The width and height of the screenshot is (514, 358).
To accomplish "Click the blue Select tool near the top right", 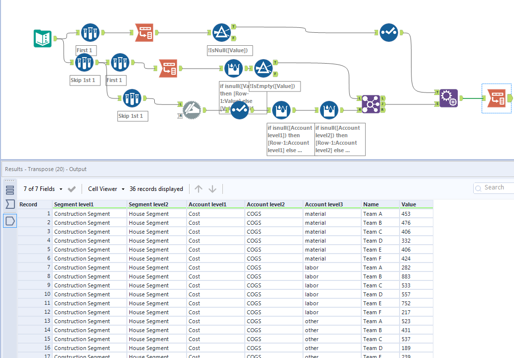I will pos(389,32).
